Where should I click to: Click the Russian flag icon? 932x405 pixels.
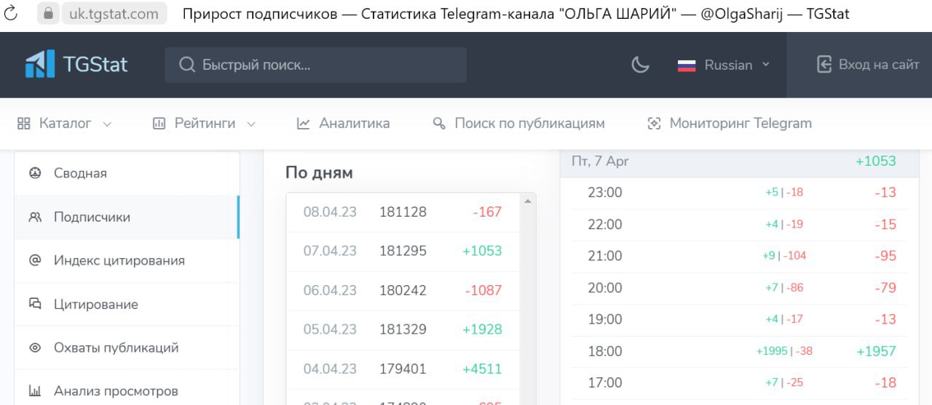click(687, 65)
